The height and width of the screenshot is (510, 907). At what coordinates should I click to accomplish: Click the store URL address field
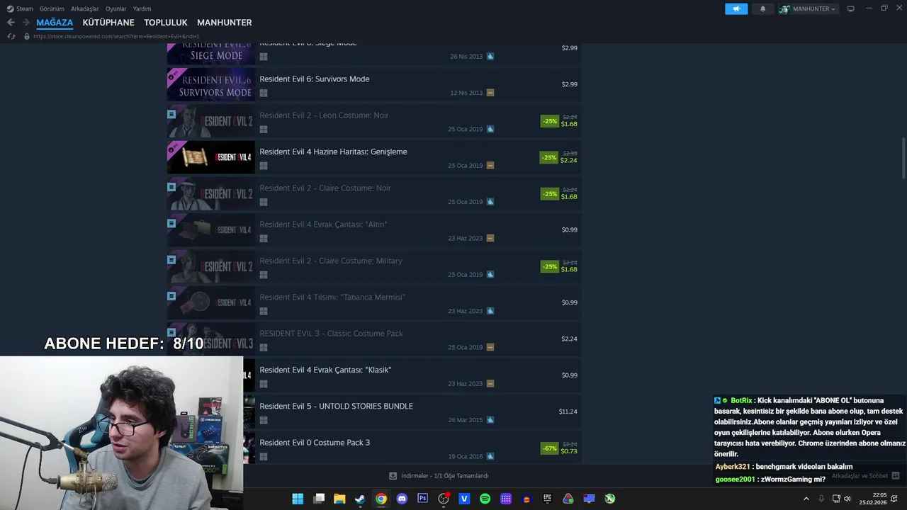(x=116, y=36)
